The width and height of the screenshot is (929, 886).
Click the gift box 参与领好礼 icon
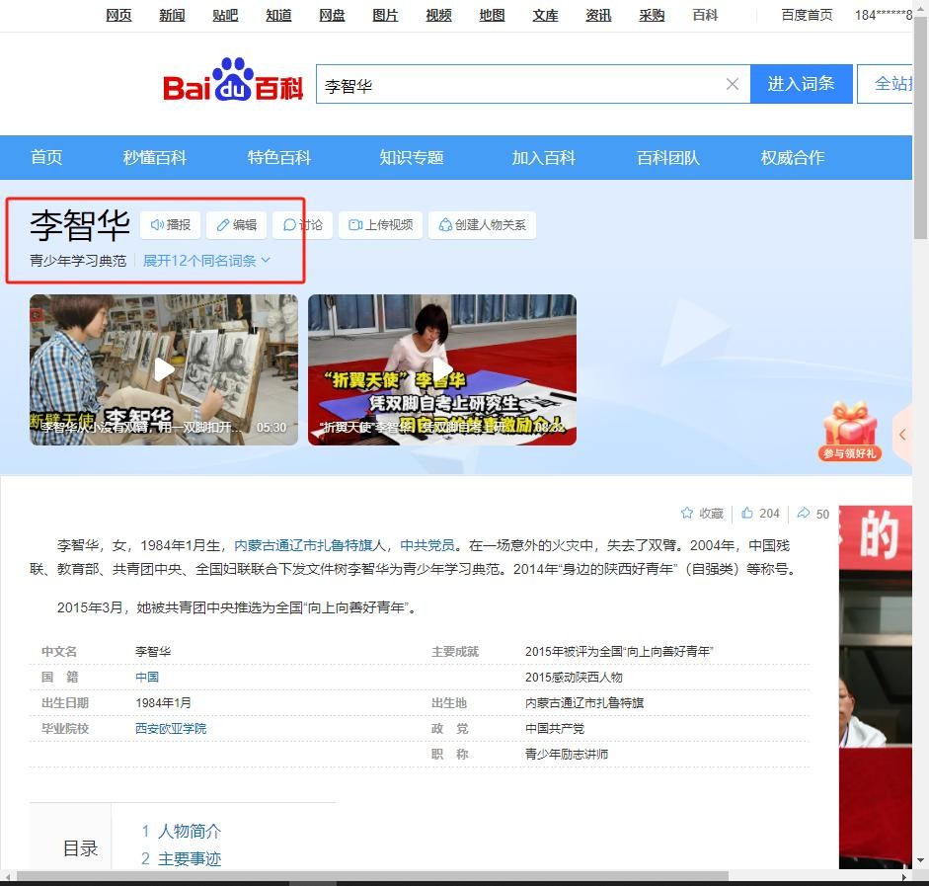coord(849,430)
